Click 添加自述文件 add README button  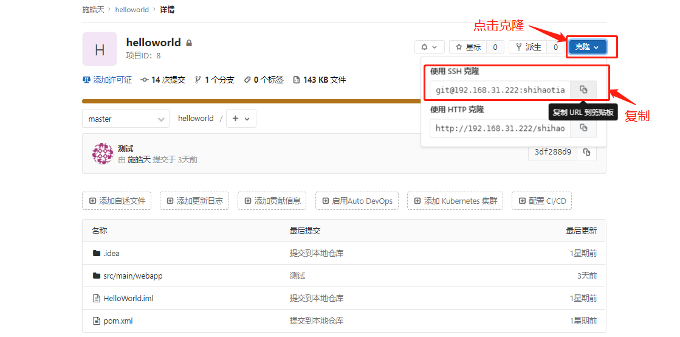(117, 201)
